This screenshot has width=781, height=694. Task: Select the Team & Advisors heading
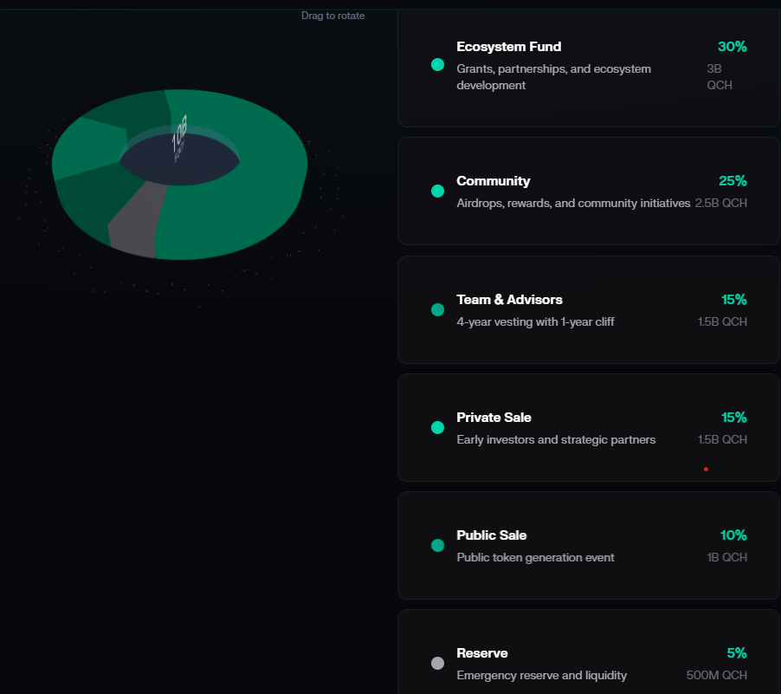[x=509, y=300]
